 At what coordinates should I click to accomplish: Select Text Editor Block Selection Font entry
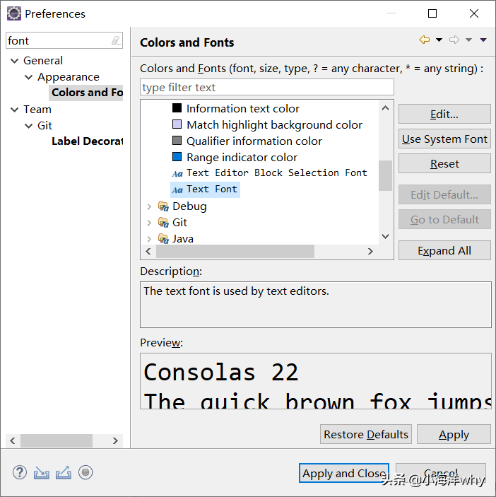pos(269,173)
